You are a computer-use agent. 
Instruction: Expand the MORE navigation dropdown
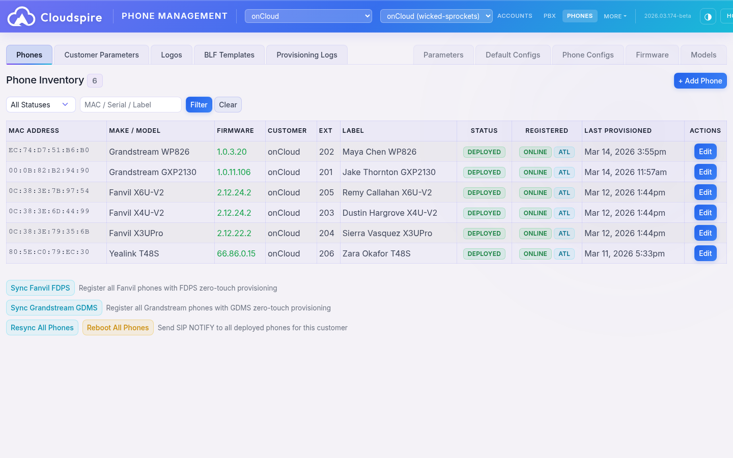click(615, 16)
